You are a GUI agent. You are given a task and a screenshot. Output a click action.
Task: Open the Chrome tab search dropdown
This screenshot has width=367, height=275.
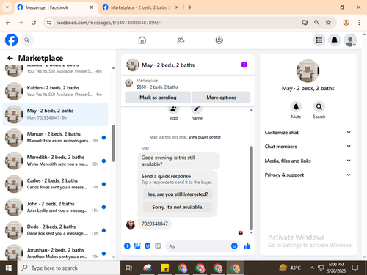tap(7, 7)
